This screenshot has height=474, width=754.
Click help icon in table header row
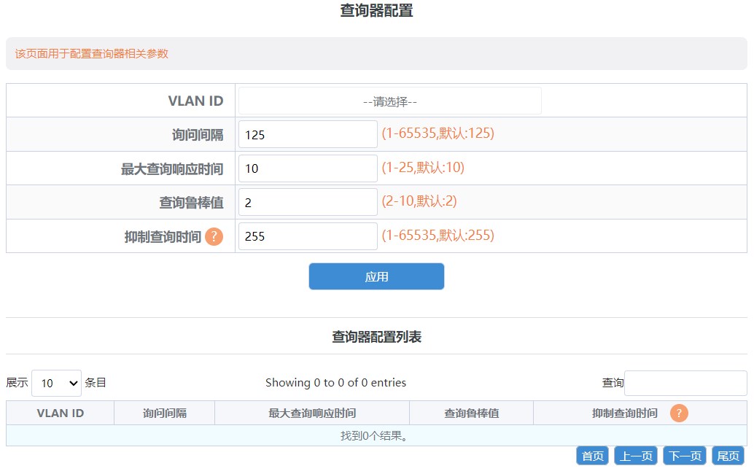679,413
